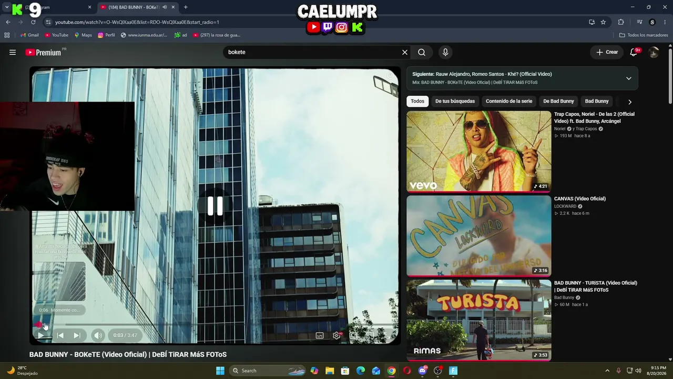Click the 'Crear' button

click(x=607, y=52)
